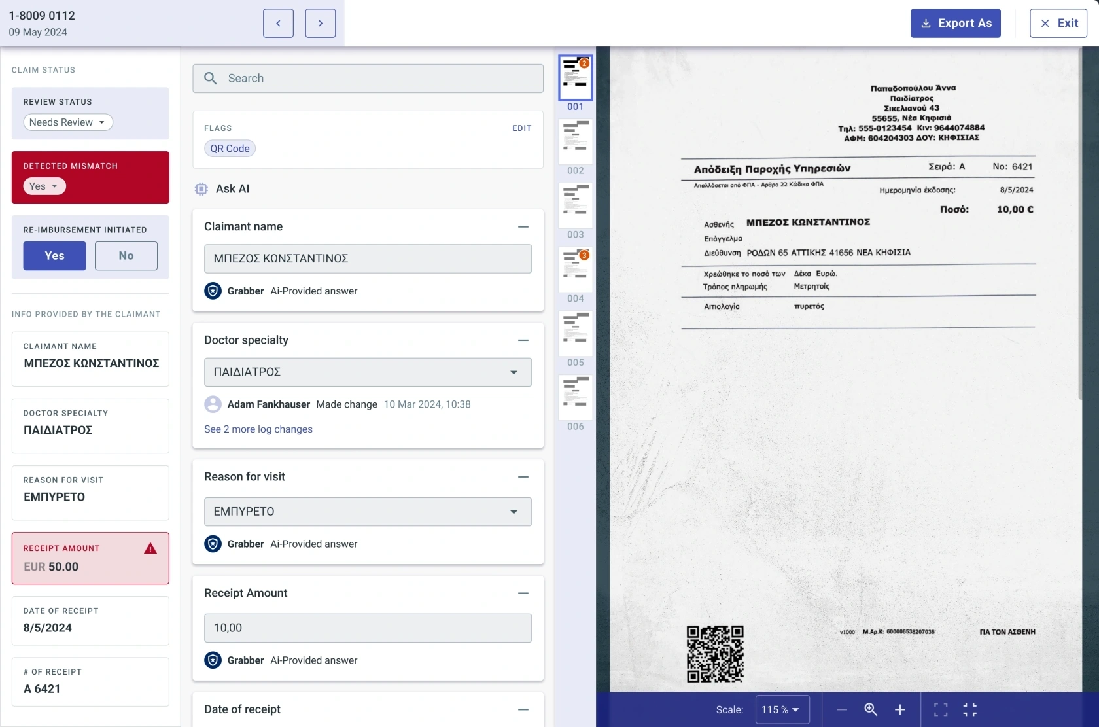Click the Ask AI chip icon

pos(201,189)
